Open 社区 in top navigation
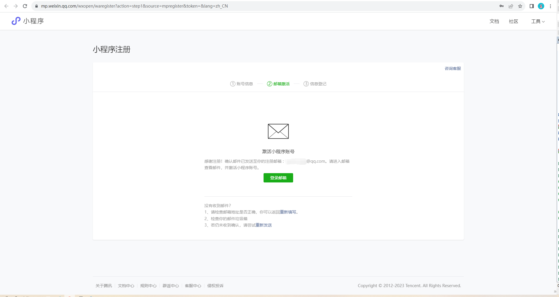559x297 pixels. coord(513,21)
